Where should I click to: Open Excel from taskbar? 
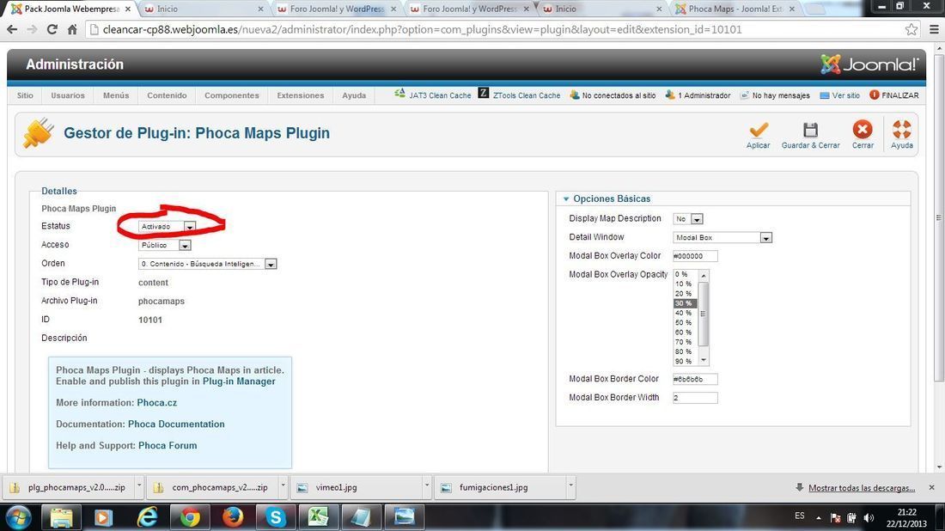point(318,517)
